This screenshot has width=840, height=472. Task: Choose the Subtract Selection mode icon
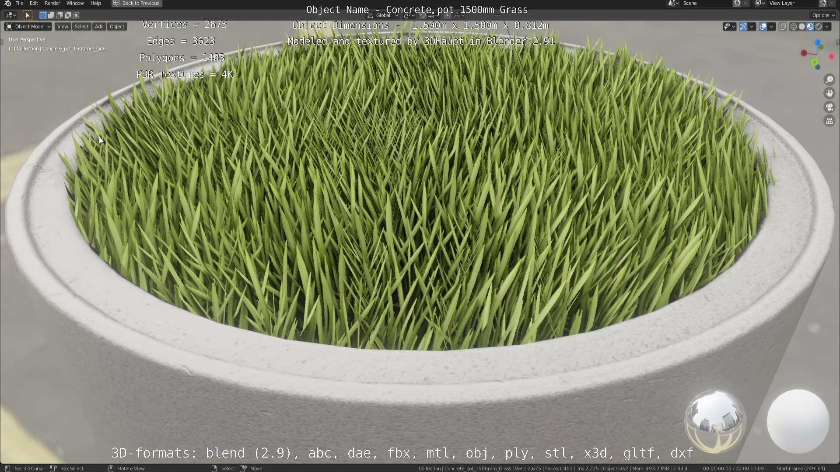tap(59, 15)
